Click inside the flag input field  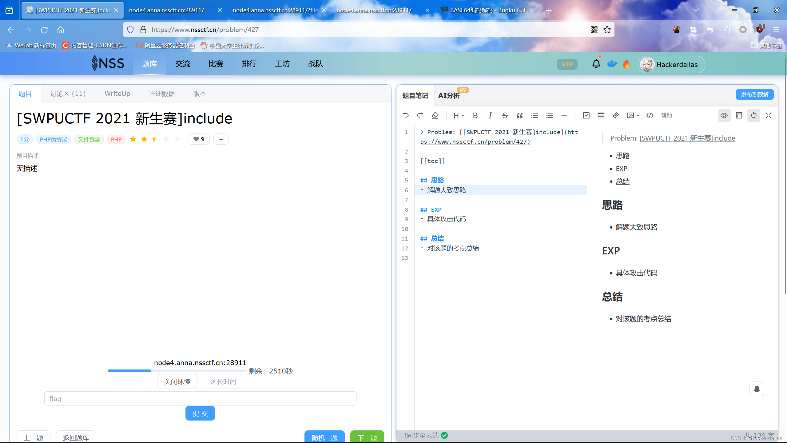200,398
